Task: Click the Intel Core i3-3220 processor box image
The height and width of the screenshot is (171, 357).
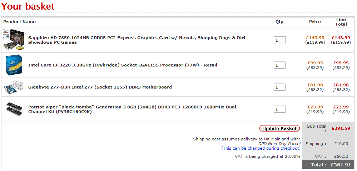Action: (14, 65)
